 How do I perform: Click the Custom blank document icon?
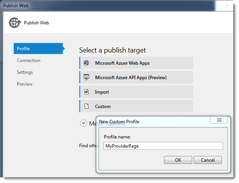point(86,106)
